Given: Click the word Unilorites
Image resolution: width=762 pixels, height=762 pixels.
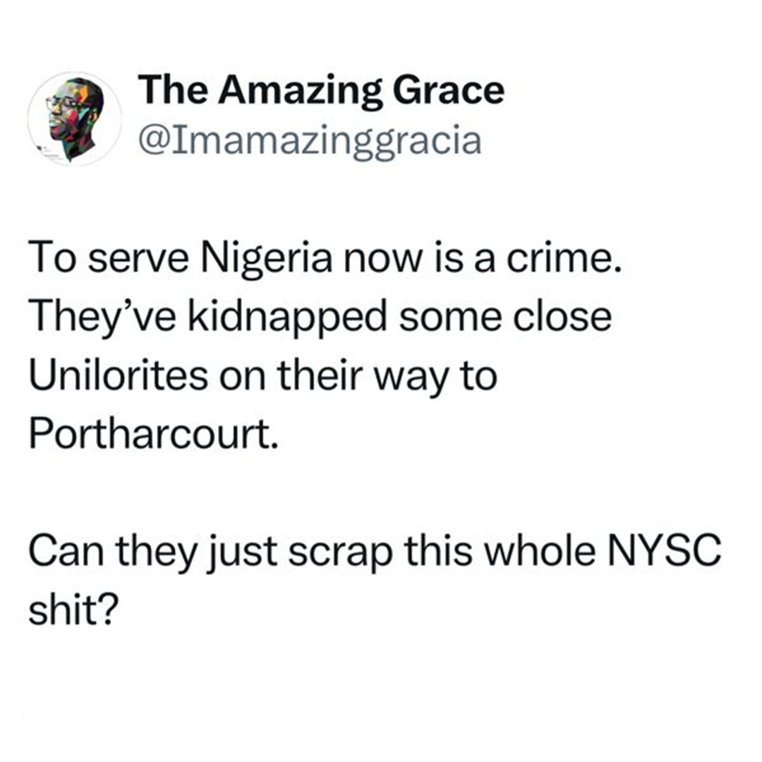Looking at the screenshot, I should tap(118, 375).
